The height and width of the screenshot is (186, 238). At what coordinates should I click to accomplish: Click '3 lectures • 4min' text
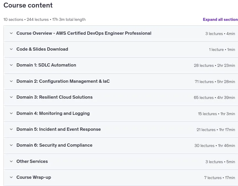click(220, 34)
